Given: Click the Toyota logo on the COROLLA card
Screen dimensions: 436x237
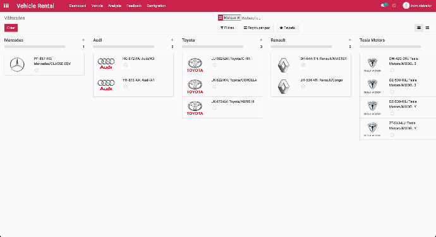Looking at the screenshot, I should tap(195, 86).
